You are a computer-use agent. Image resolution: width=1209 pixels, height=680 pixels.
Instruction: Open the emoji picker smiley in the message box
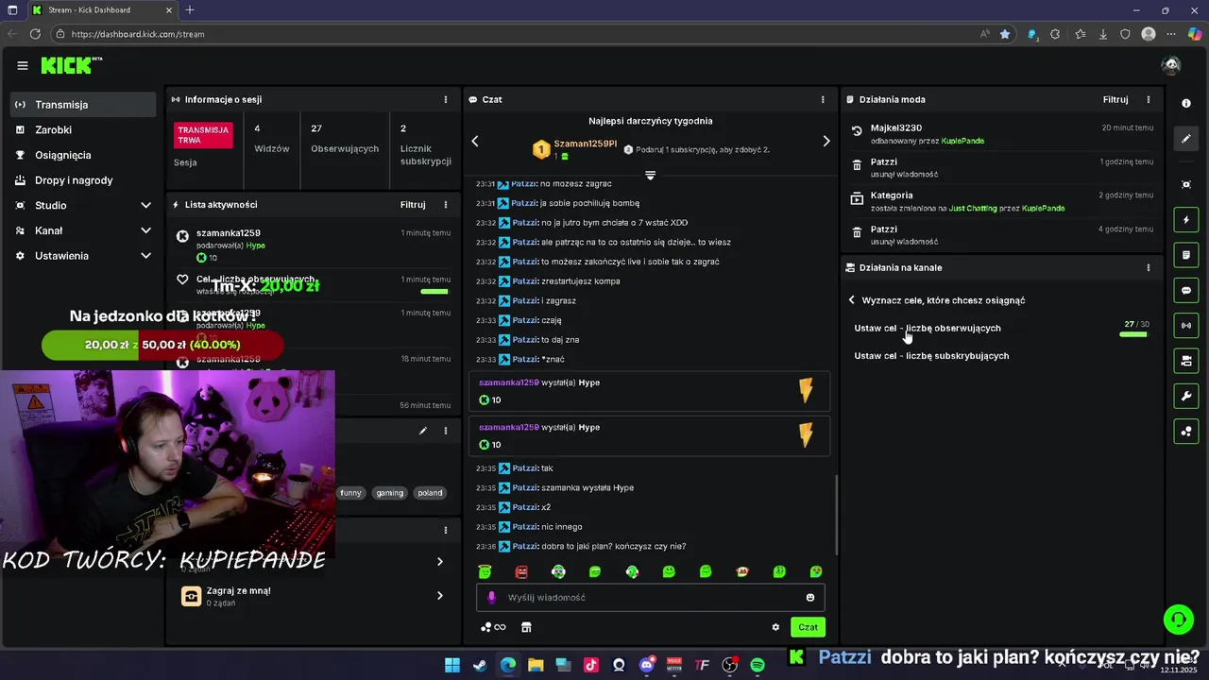pyautogui.click(x=810, y=597)
